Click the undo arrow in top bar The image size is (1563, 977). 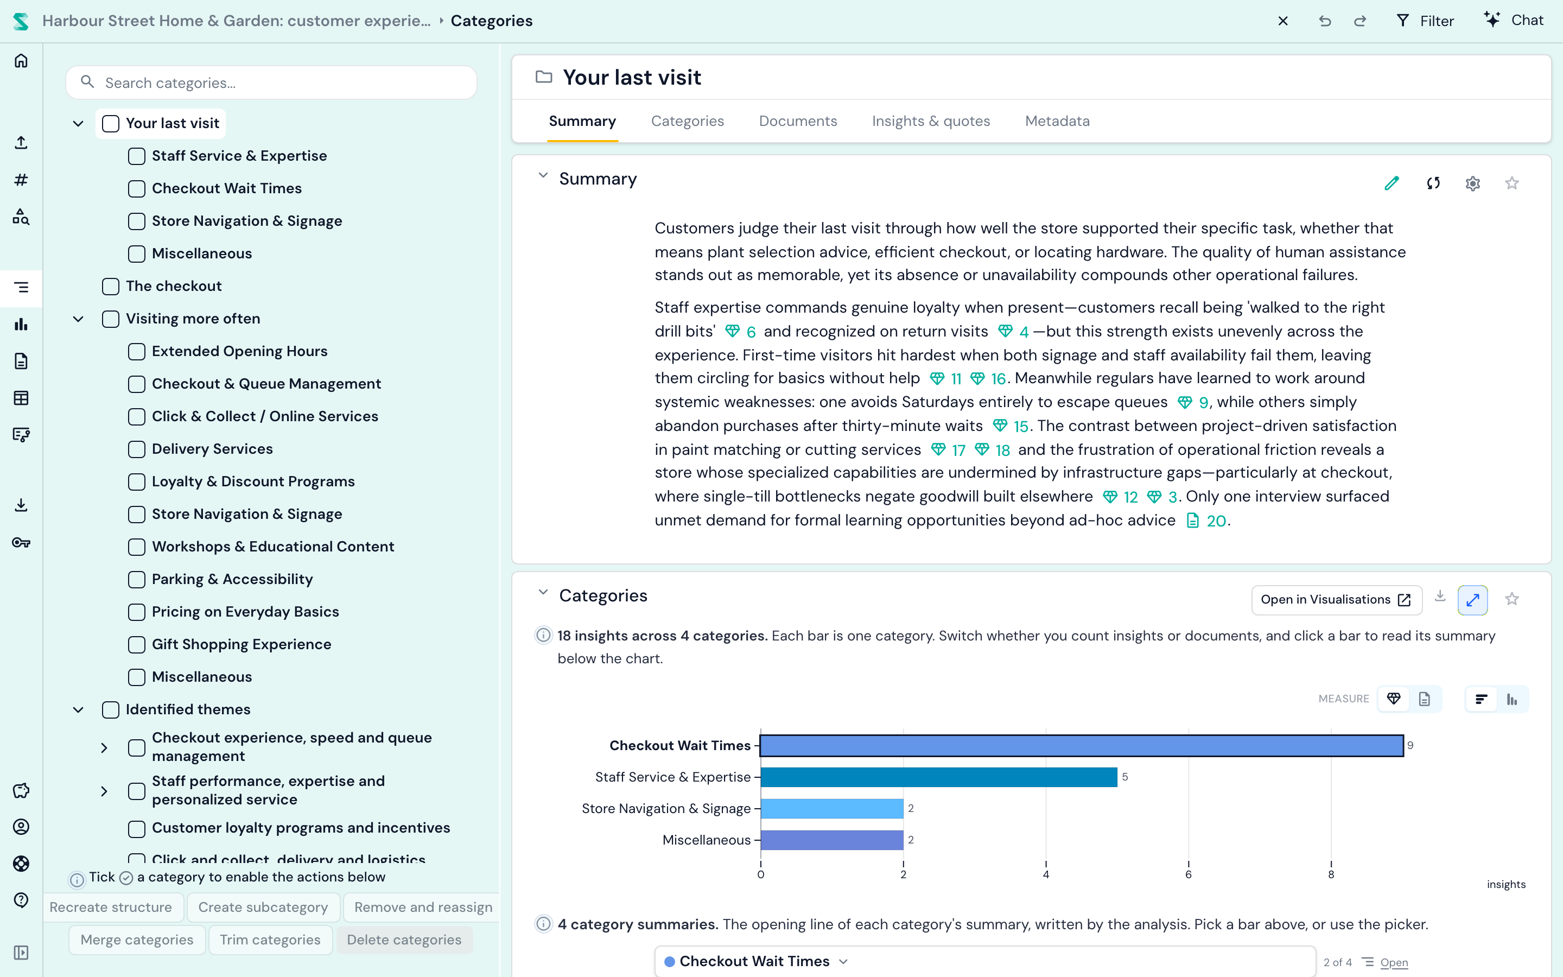click(x=1325, y=21)
